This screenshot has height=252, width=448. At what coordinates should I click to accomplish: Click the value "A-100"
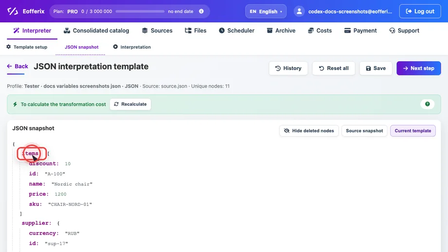click(x=55, y=174)
